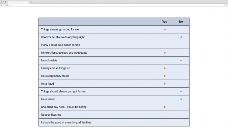Screen dimensions: 228x137
Task: Select Yes for "I'll never be able to do anything right"
Action: [x=165, y=37]
